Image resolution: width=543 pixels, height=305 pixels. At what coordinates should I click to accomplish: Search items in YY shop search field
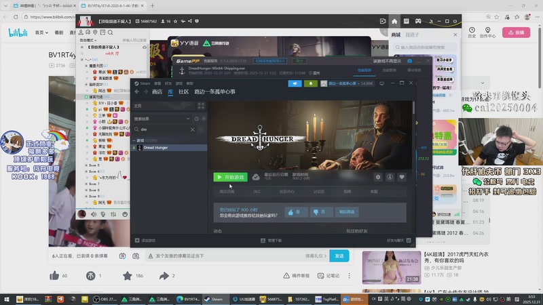(425, 47)
